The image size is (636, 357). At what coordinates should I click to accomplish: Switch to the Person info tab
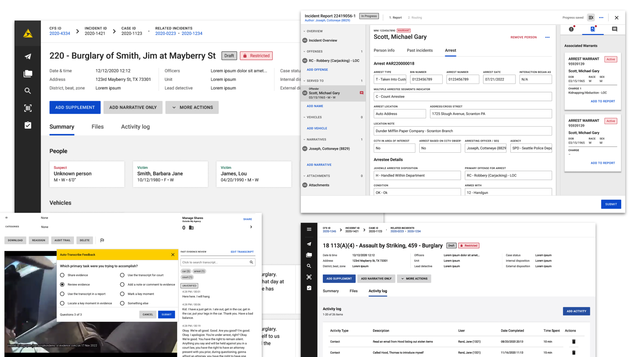click(x=384, y=50)
